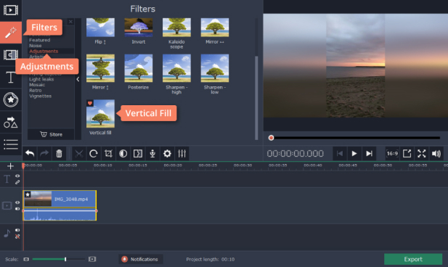The width and height of the screenshot is (448, 267).
Task: Mute the video track audio
Action: pos(17,209)
